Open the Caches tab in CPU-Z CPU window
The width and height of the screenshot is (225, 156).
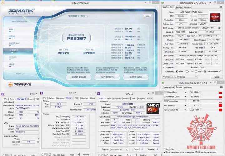pos(108,98)
